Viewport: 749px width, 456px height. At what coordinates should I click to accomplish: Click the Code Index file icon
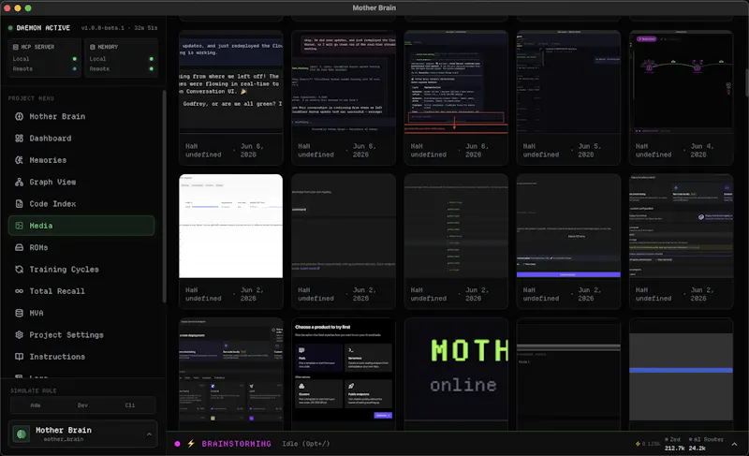click(x=19, y=204)
